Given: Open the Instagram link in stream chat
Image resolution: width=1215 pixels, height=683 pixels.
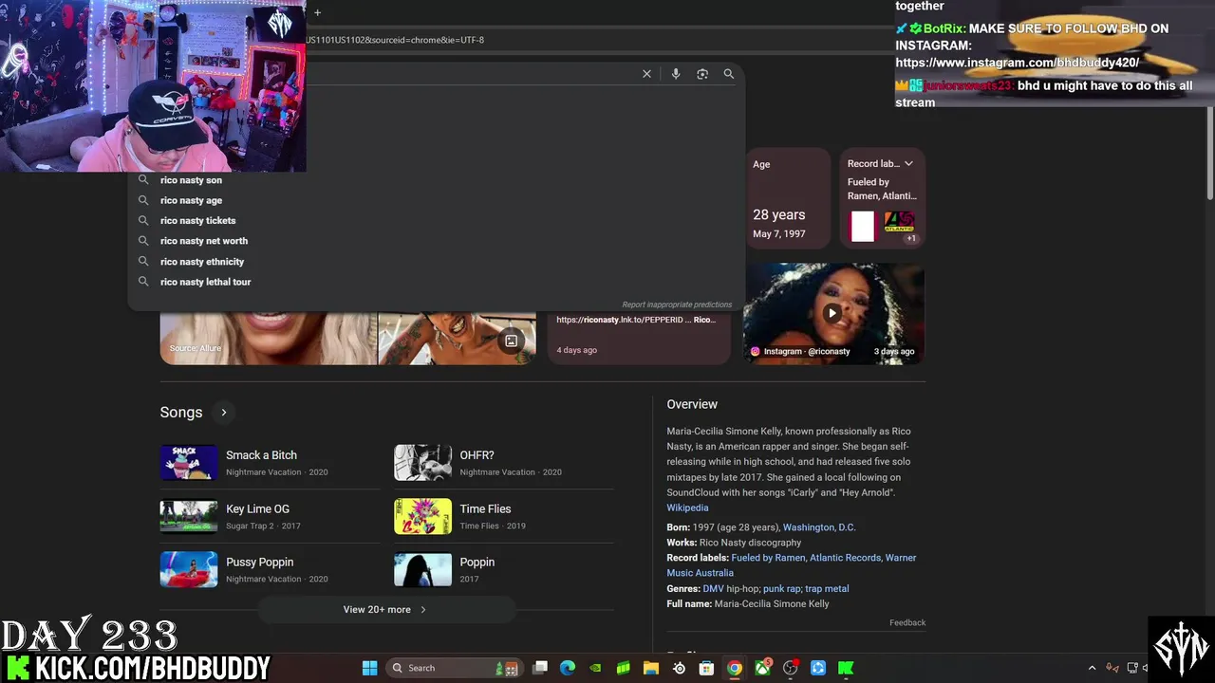Looking at the screenshot, I should click(1017, 63).
